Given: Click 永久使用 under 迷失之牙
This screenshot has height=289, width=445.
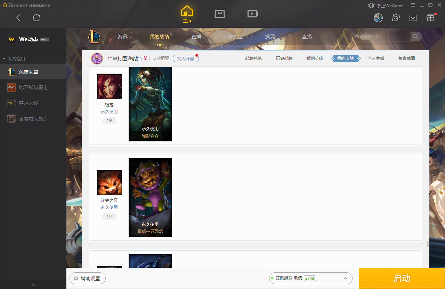Looking at the screenshot, I should [x=110, y=208].
